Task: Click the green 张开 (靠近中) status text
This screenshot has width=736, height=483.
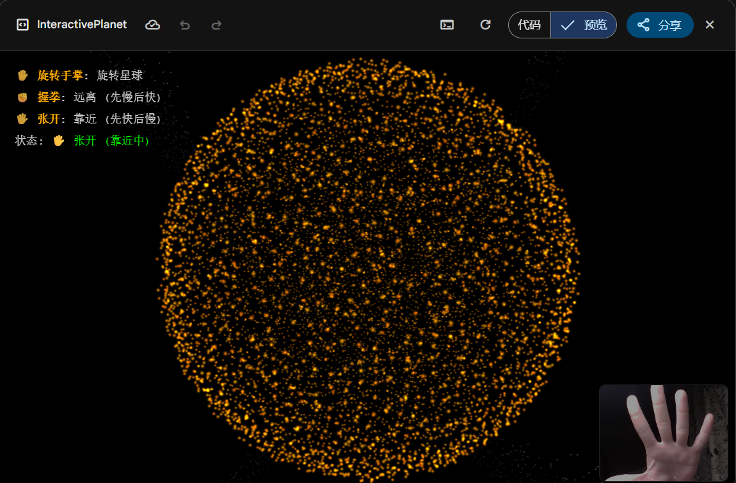Action: click(x=112, y=141)
